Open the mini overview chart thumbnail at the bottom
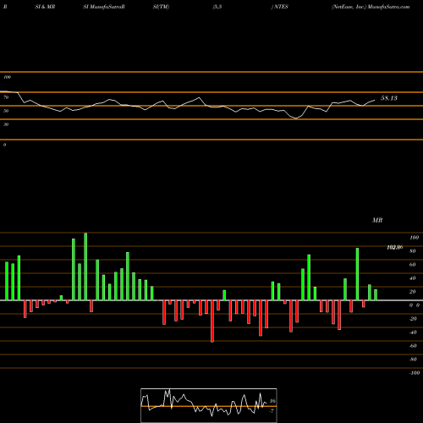This screenshot has height=423, width=423. click(209, 405)
